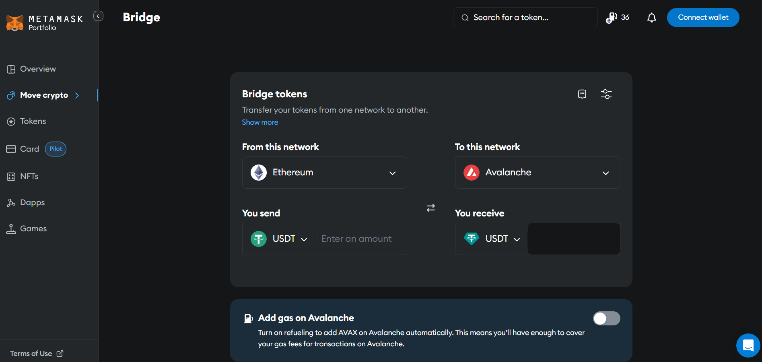The height and width of the screenshot is (362, 762).
Task: Select Move crypto in sidebar
Action: (37, 95)
